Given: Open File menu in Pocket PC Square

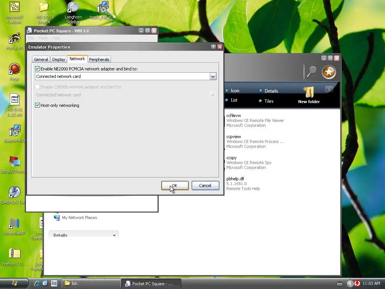Looking at the screenshot, I should pyautogui.click(x=31, y=38).
